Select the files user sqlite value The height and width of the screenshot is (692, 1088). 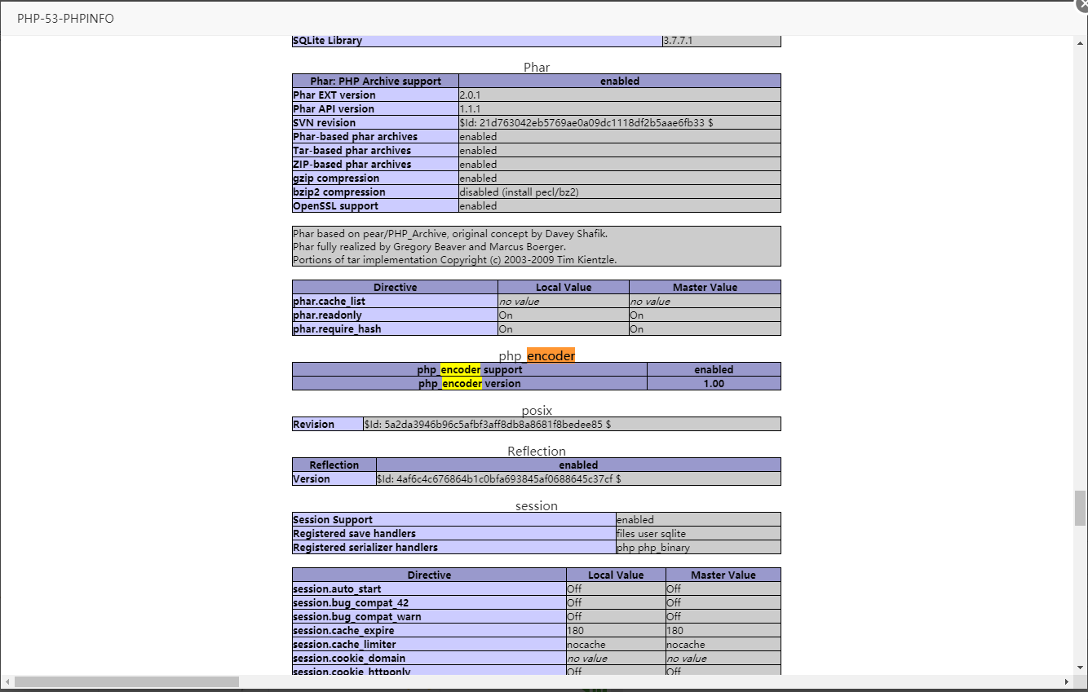(652, 533)
